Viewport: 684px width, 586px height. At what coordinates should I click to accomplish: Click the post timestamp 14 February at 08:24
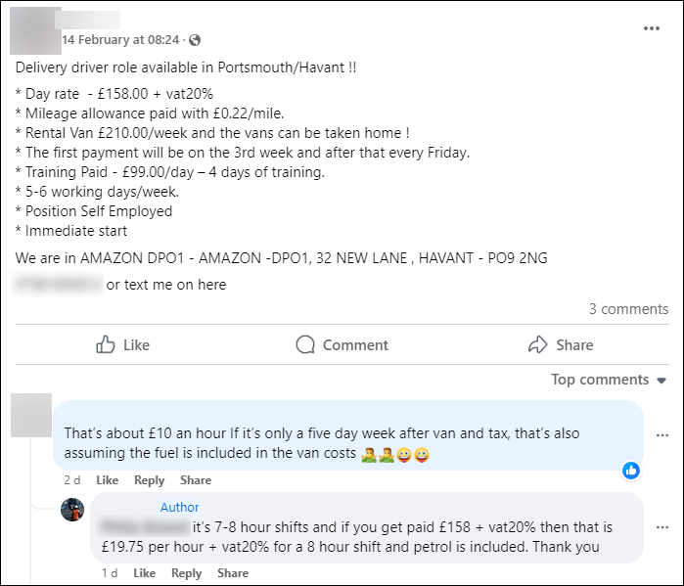click(x=120, y=40)
